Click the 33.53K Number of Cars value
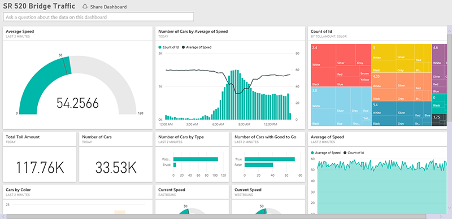Viewport: 452px width, 219px height. (x=116, y=168)
